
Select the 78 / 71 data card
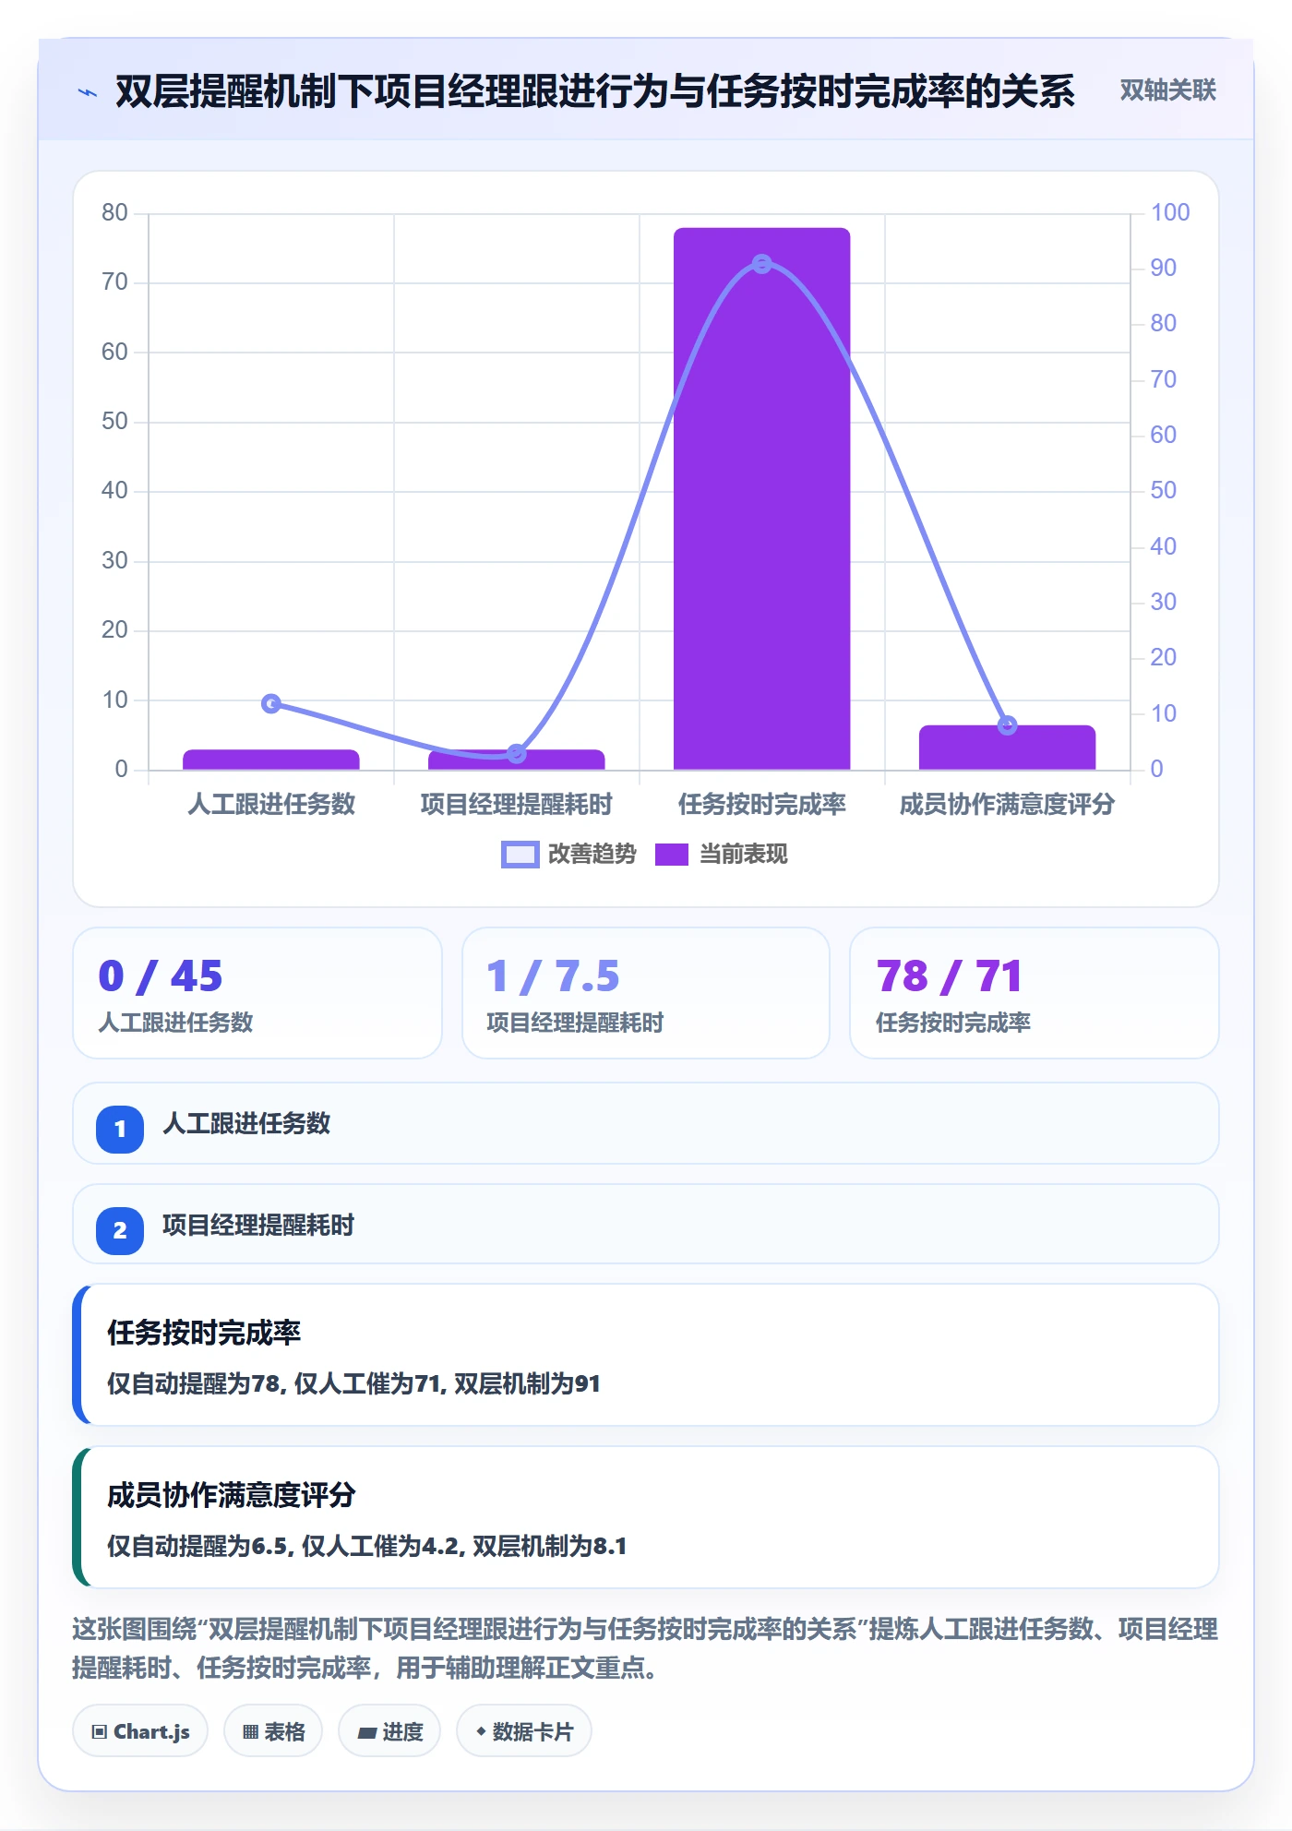(1034, 993)
